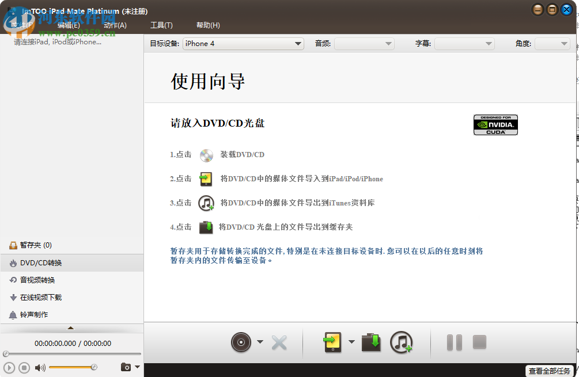Click the 装载DVD/CD disc icon in step 1
This screenshot has width=579, height=377.
206,155
